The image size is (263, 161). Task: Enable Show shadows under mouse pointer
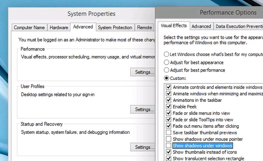168,139
